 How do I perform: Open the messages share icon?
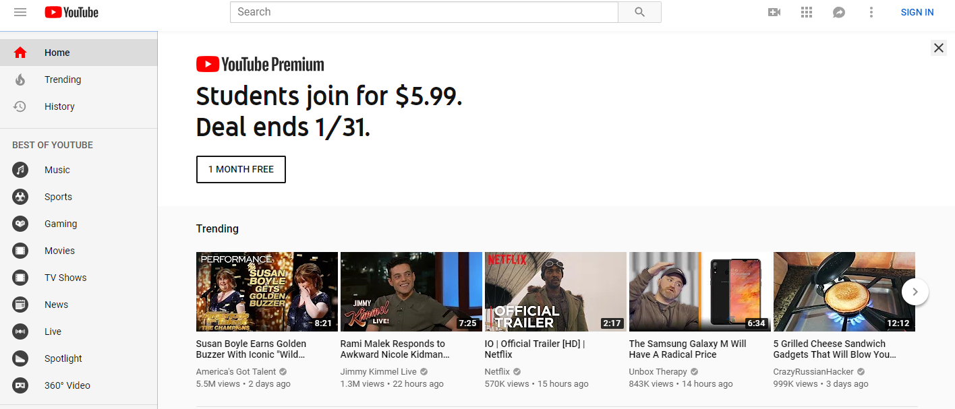tap(839, 12)
